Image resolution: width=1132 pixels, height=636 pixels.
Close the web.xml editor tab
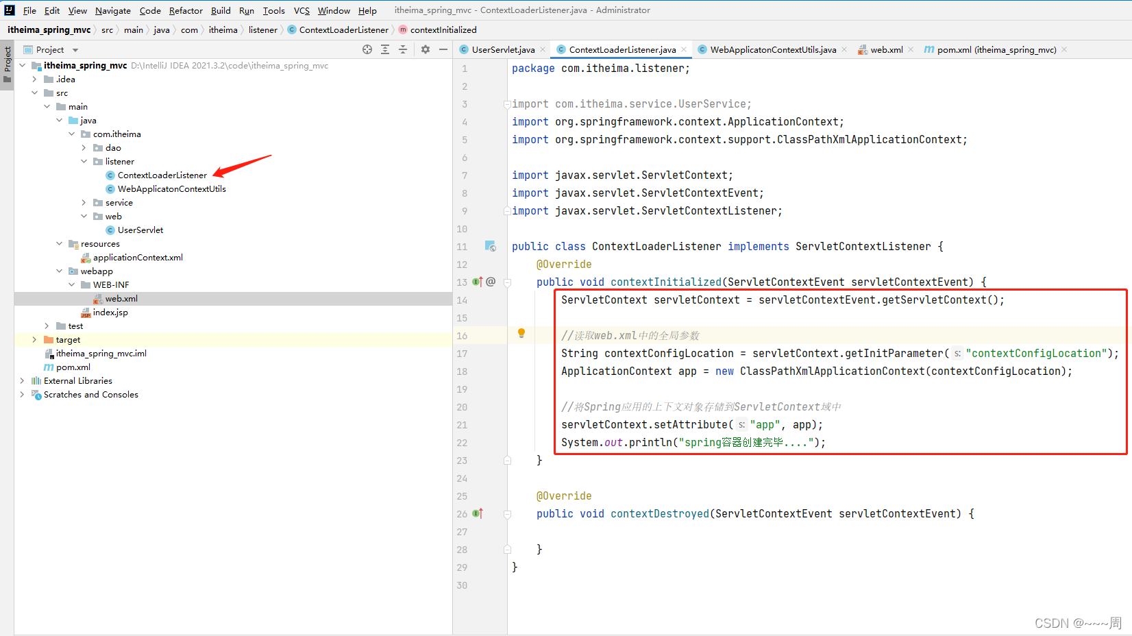911,49
